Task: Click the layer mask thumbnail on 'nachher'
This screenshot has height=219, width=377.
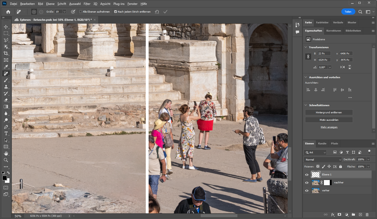Action: tap(327, 183)
